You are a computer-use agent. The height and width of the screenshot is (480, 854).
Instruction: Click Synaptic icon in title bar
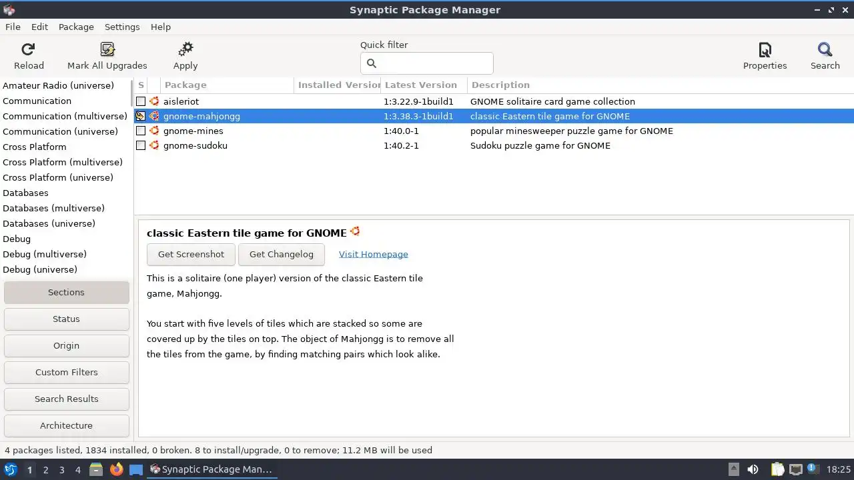pos(9,10)
